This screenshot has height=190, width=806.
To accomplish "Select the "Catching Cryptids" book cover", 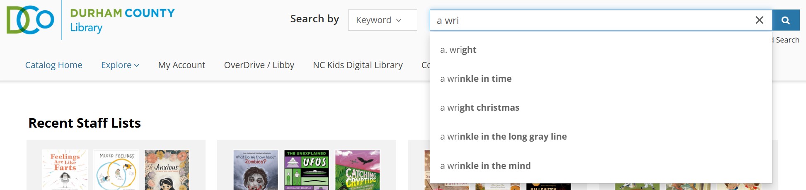I will [357, 170].
